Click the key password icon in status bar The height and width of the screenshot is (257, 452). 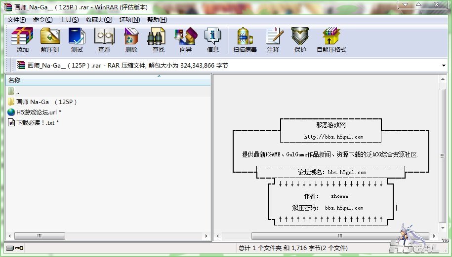click(x=20, y=248)
